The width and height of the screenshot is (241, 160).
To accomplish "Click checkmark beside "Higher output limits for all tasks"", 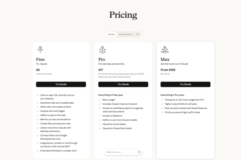I will (x=162, y=104).
